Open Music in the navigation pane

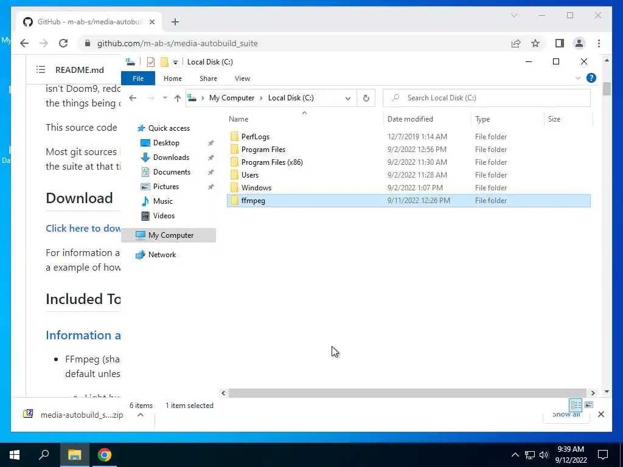(162, 201)
